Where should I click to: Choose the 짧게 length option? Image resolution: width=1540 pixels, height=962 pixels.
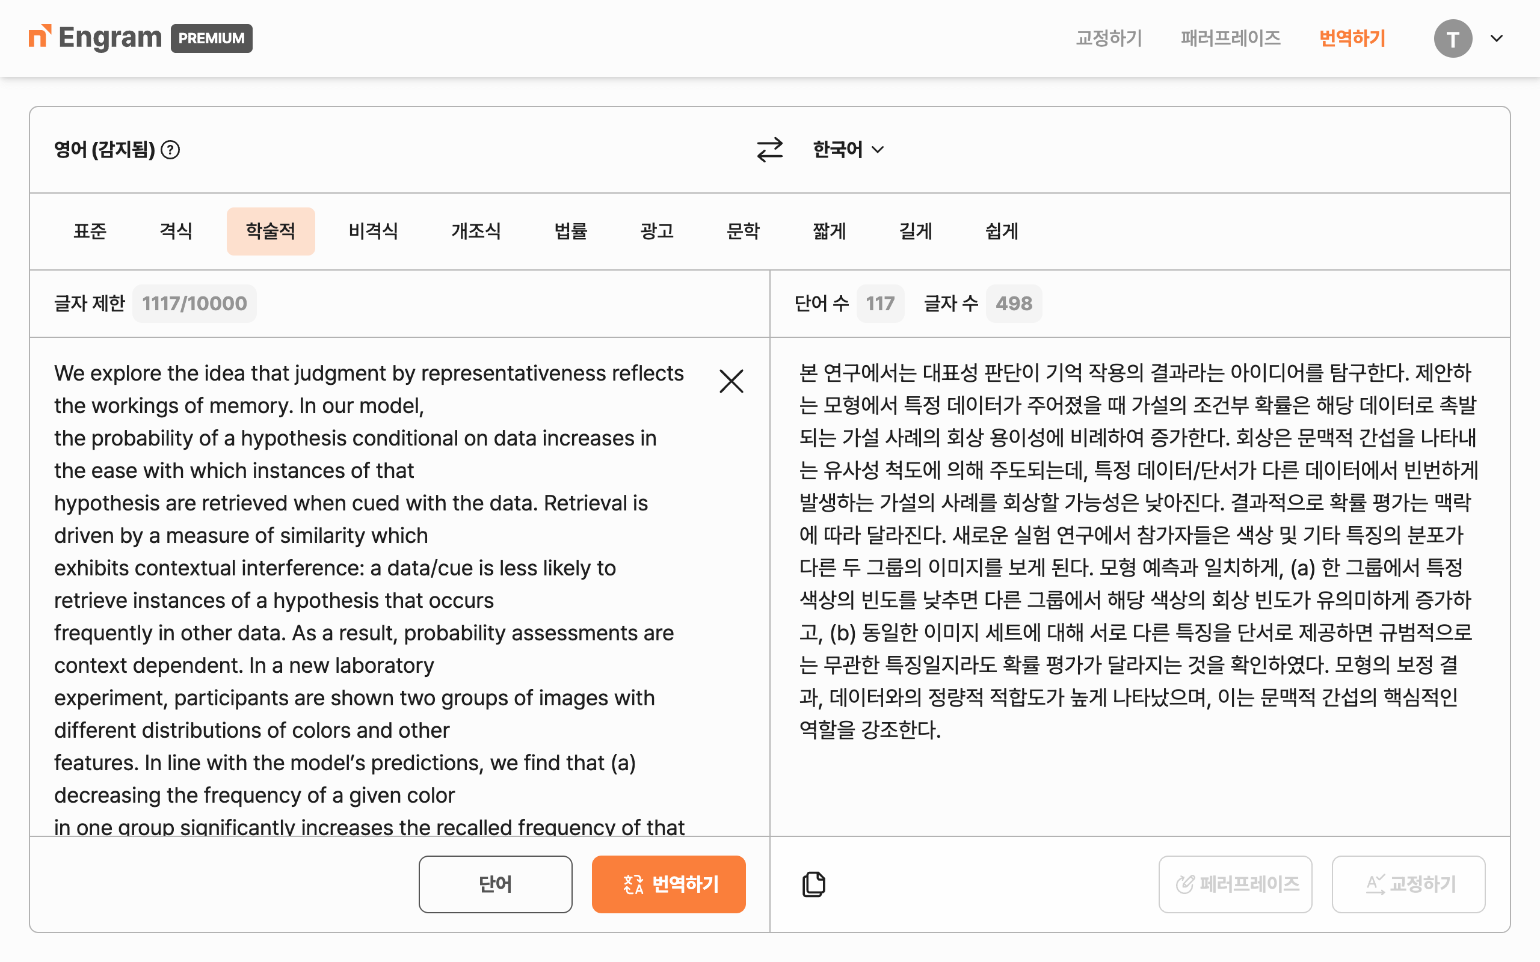pos(828,231)
